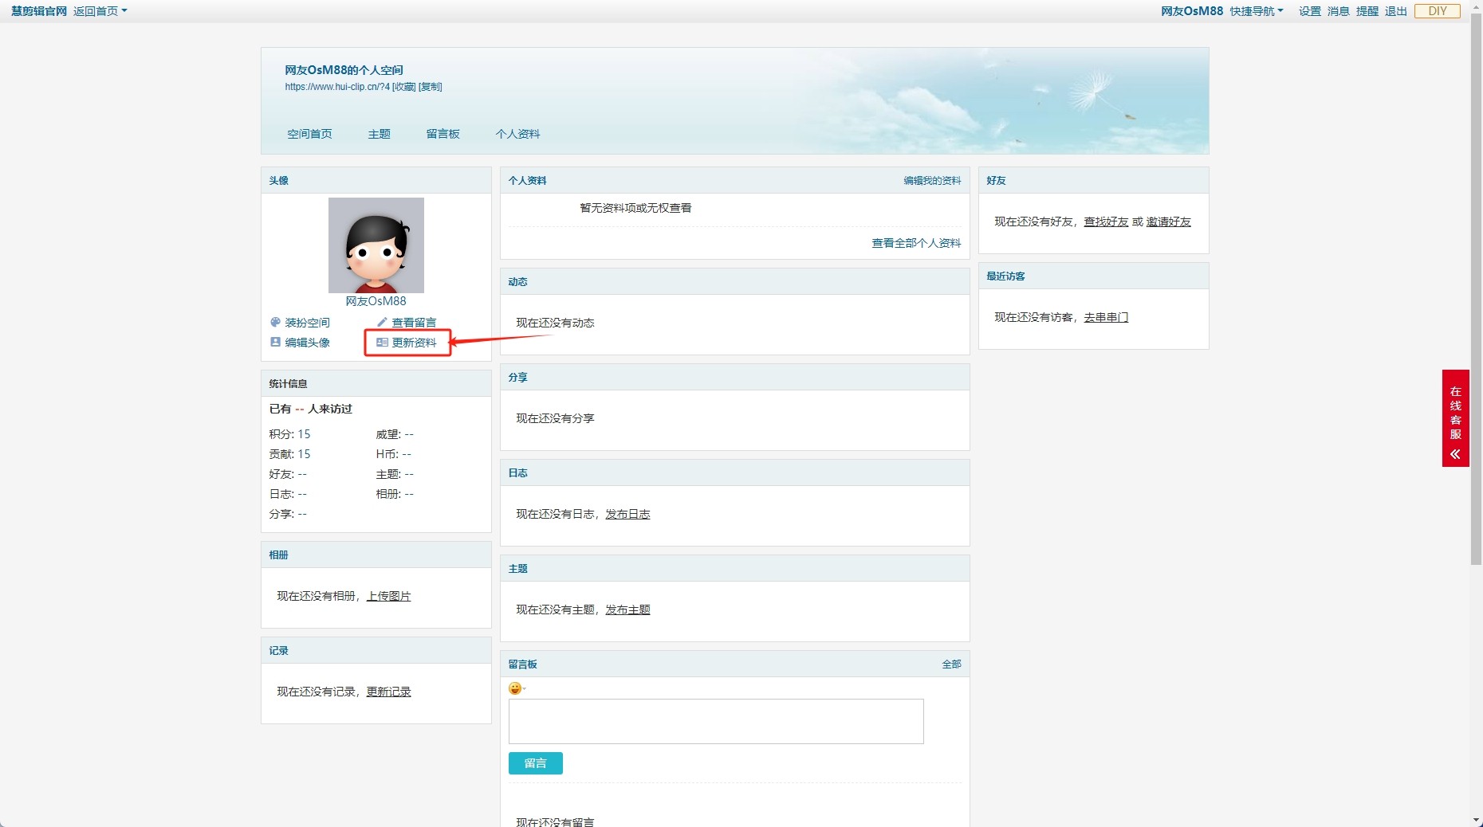1483x827 pixels.
Task: Click the 在线客服 side tab
Action: point(1455,418)
